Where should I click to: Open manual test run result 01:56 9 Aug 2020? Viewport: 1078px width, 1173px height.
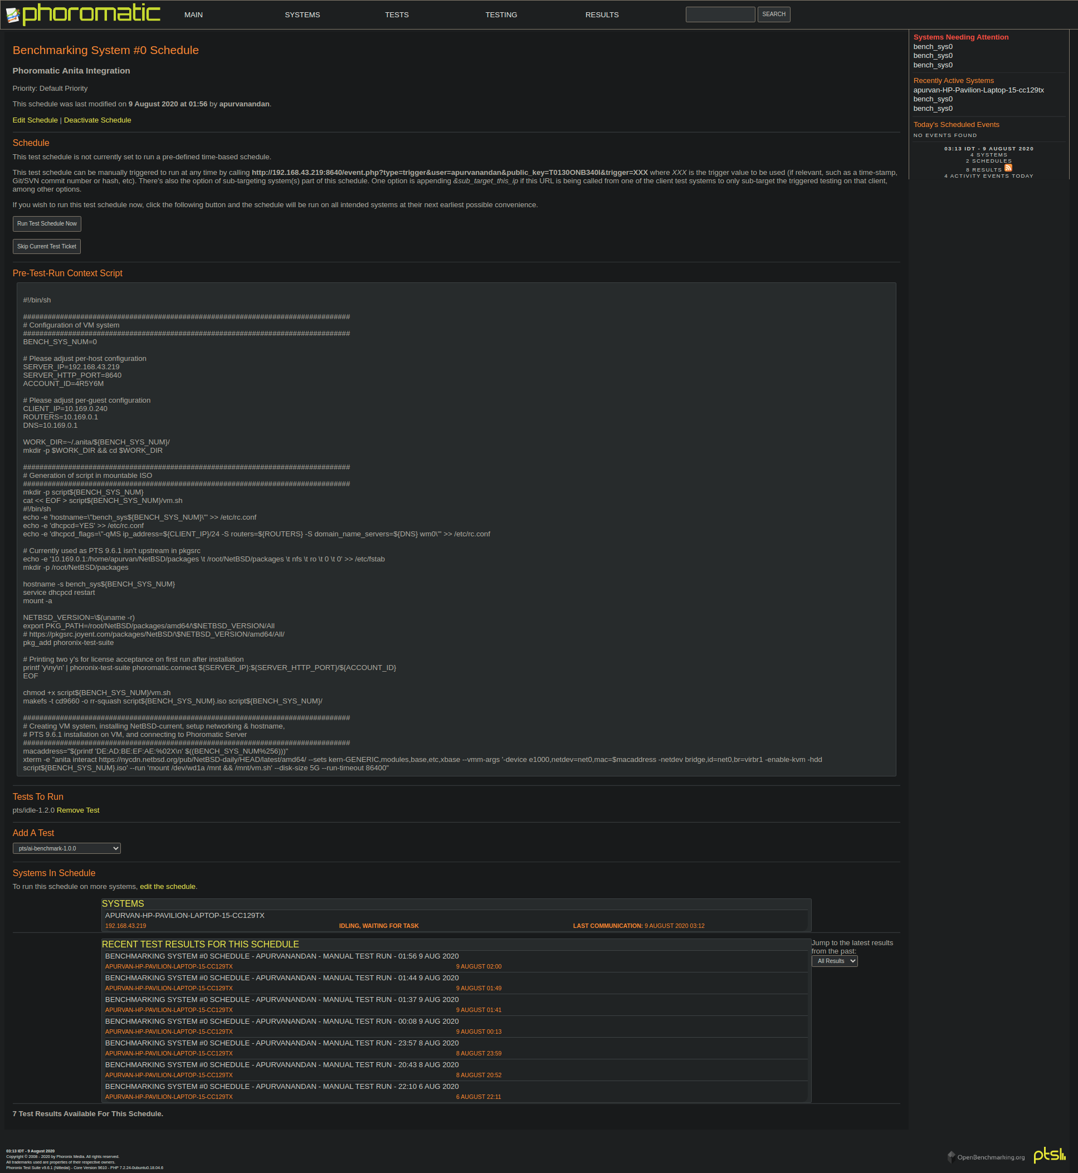point(455,961)
